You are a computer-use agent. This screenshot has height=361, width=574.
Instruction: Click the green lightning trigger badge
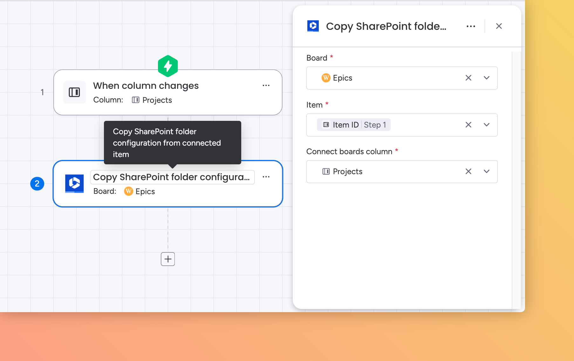point(168,66)
